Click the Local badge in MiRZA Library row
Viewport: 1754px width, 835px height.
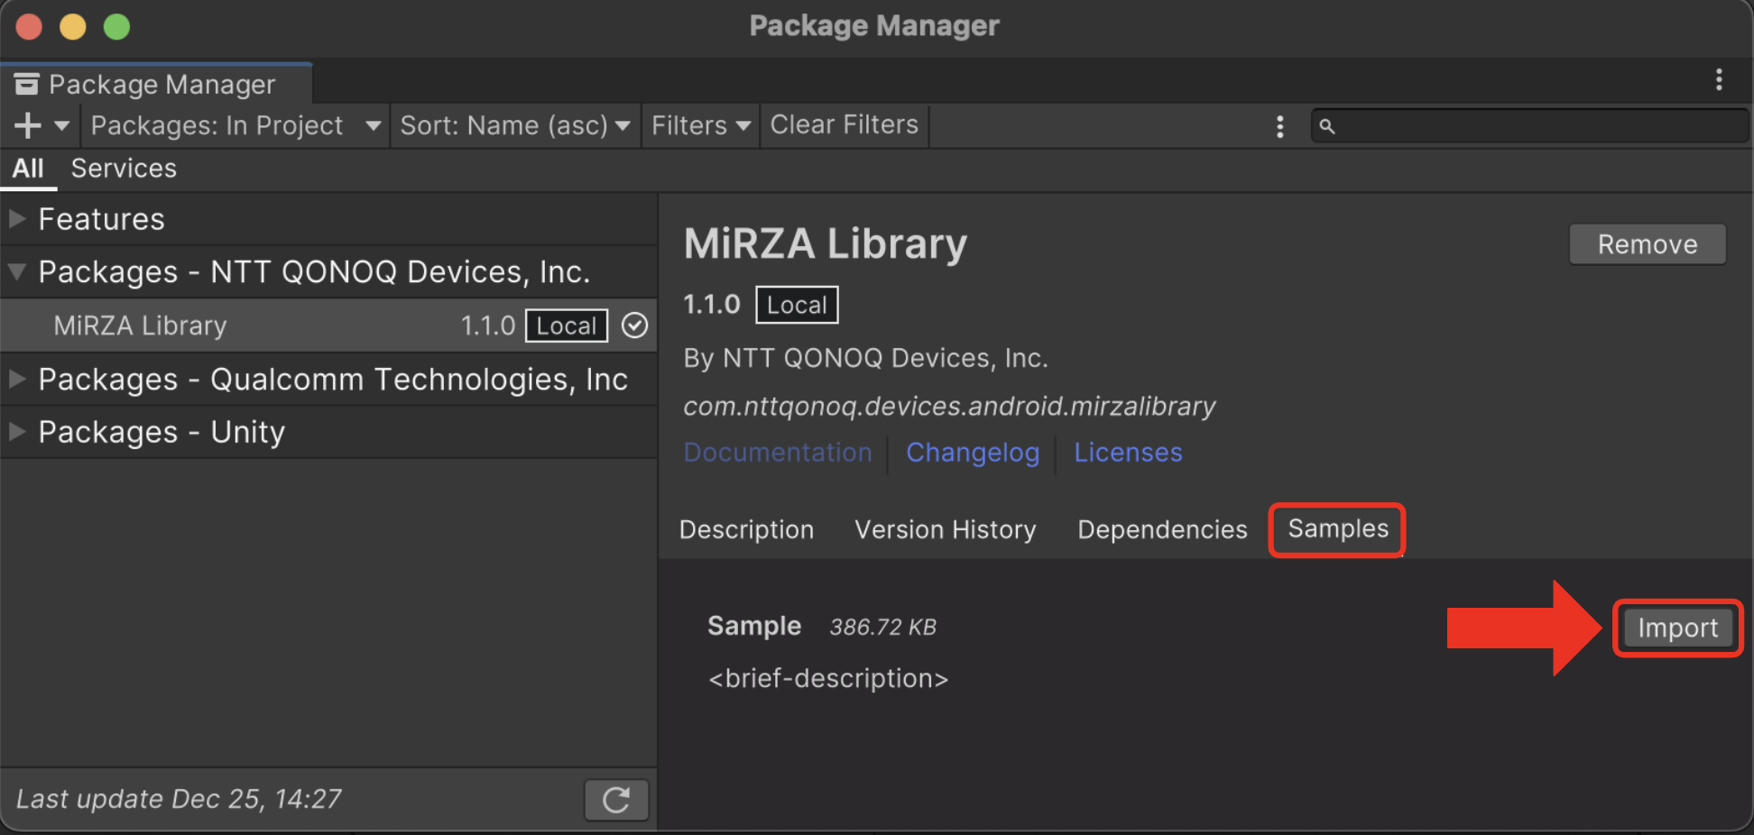(x=567, y=326)
